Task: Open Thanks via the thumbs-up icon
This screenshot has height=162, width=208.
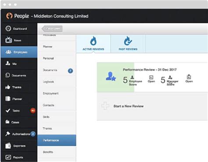Action: pos(7,87)
